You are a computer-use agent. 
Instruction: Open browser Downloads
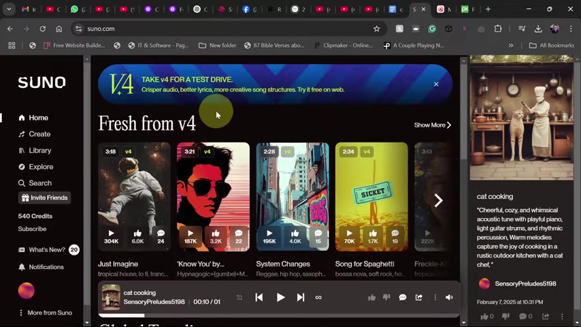[538, 29]
